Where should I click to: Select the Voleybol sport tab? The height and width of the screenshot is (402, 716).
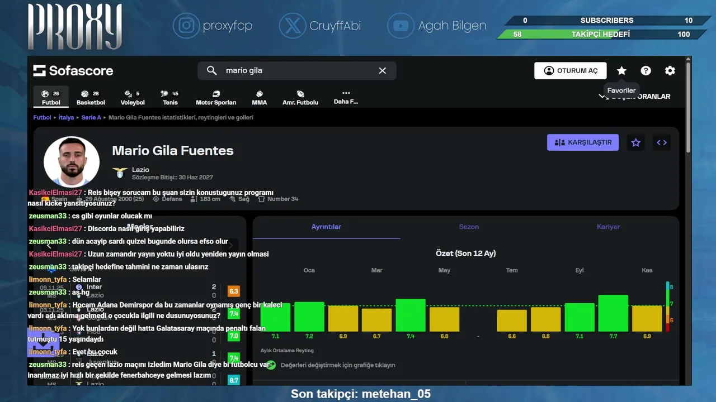pos(133,97)
